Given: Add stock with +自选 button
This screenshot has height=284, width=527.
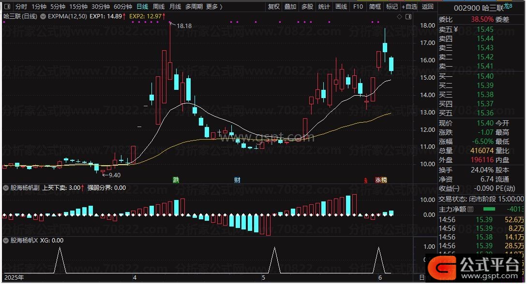Looking at the screenshot, I should pos(409,7).
